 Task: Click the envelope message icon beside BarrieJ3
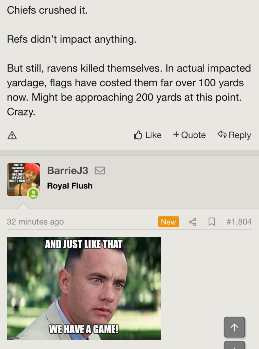coord(100,171)
